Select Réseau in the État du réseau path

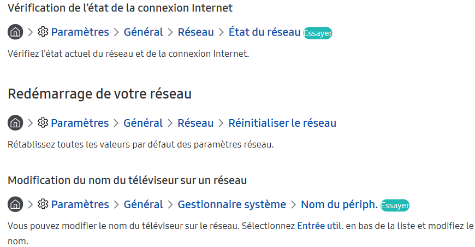coord(195,32)
